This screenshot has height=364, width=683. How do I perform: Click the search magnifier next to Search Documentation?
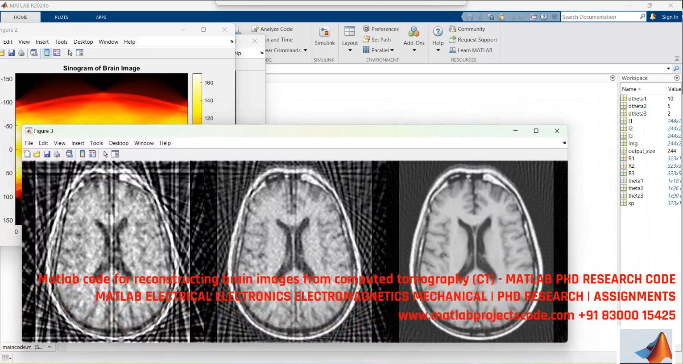click(x=642, y=17)
